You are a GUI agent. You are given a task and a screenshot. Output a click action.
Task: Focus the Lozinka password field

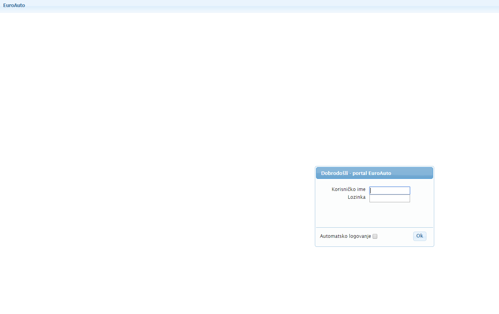click(x=390, y=198)
